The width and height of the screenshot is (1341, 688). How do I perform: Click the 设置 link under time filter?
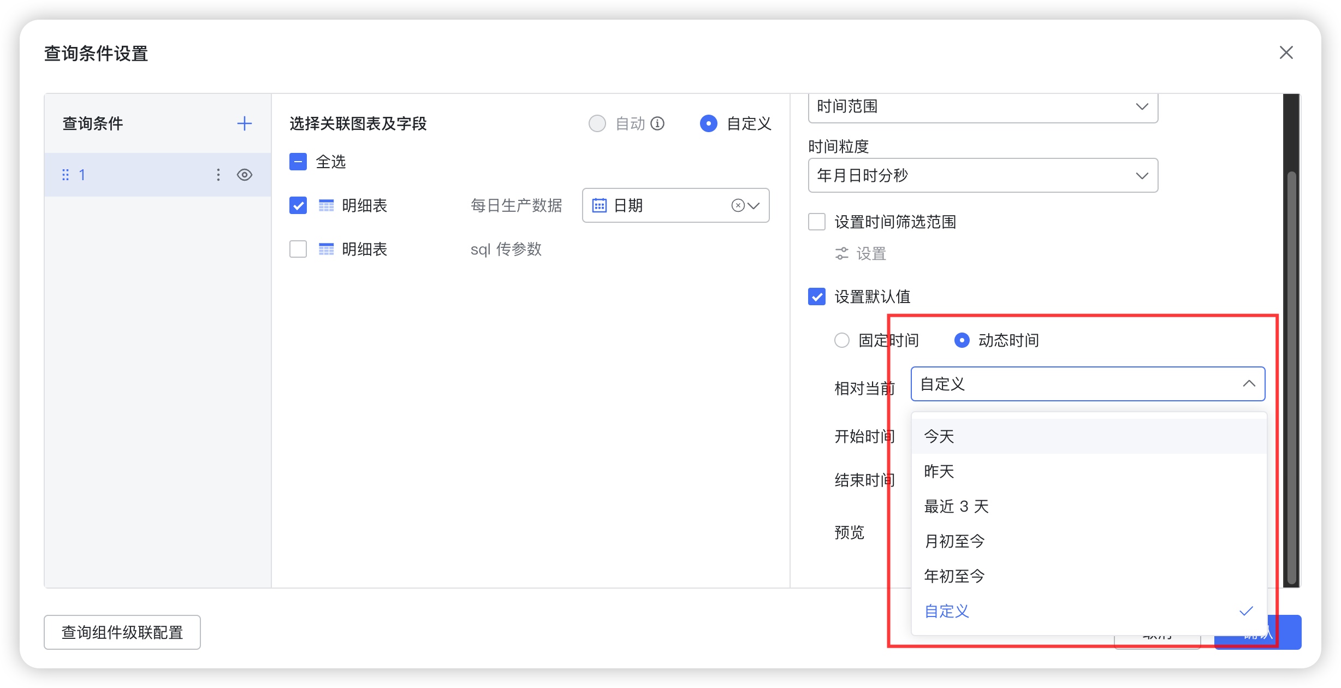pyautogui.click(x=871, y=253)
